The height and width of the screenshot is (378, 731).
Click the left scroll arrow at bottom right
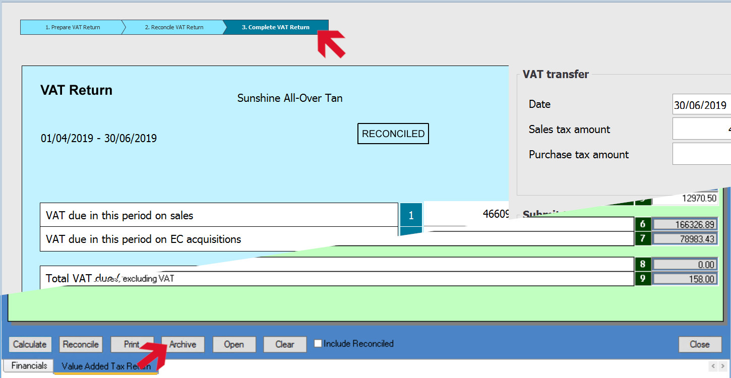pos(713,366)
